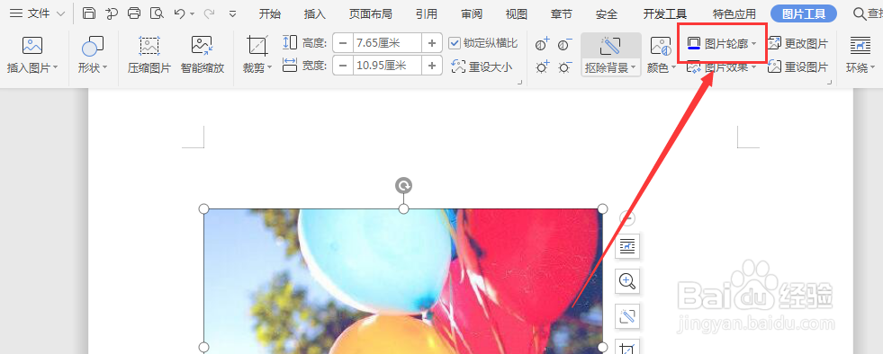Screen dimensions: 883x354
Task: Click the balloon picture in document
Action: [403, 281]
